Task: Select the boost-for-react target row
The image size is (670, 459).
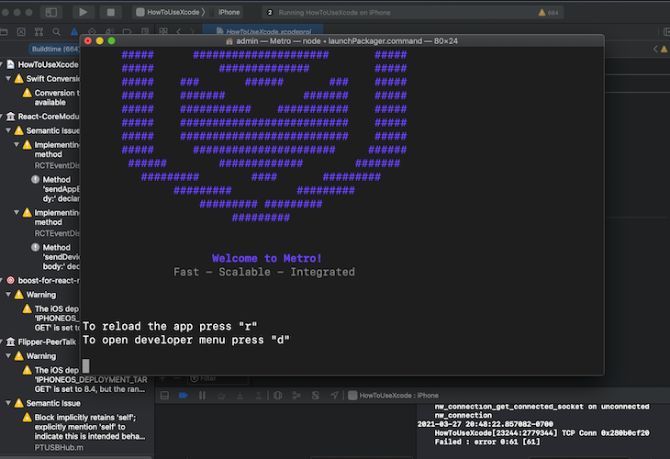Action: pos(43,280)
